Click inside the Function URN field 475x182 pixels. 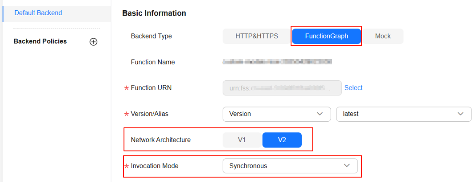click(282, 88)
